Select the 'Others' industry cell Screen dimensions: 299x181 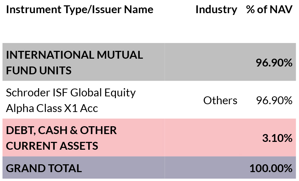pyautogui.click(x=220, y=101)
